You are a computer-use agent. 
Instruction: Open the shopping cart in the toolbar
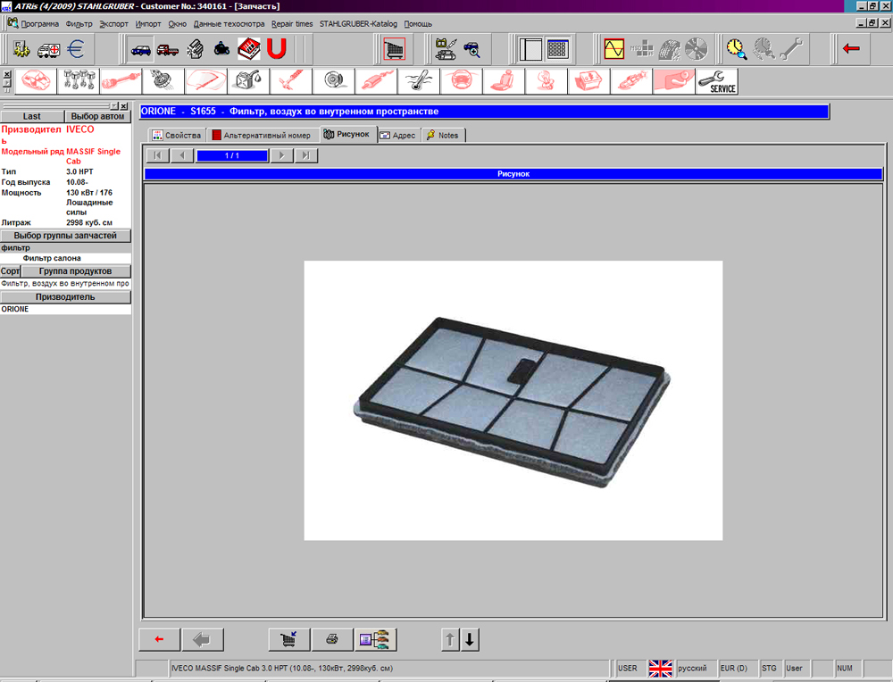393,48
